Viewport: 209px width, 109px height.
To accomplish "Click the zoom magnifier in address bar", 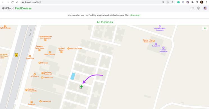I will tap(163, 2).
